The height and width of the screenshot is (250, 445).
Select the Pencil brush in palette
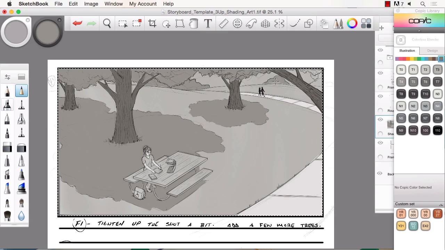click(7, 91)
